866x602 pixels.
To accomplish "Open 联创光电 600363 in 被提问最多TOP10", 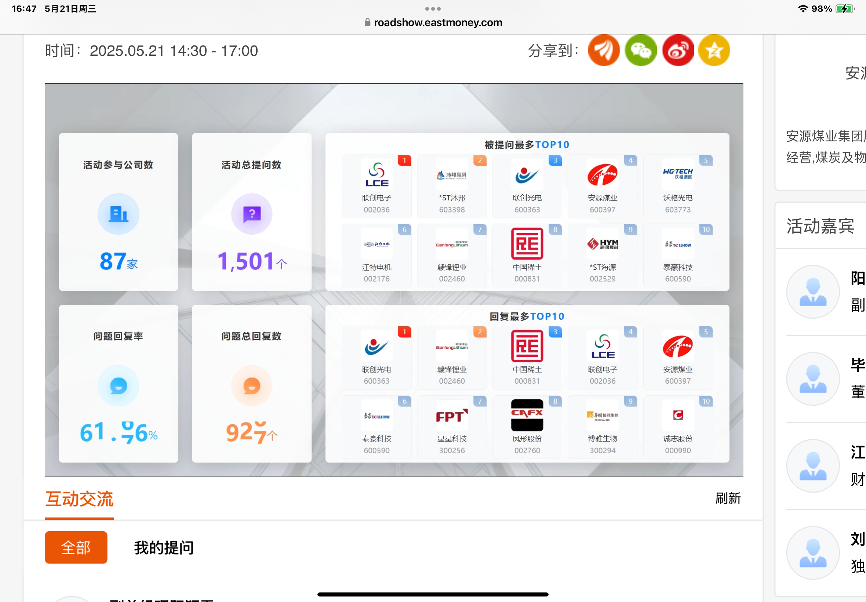I will 527,186.
